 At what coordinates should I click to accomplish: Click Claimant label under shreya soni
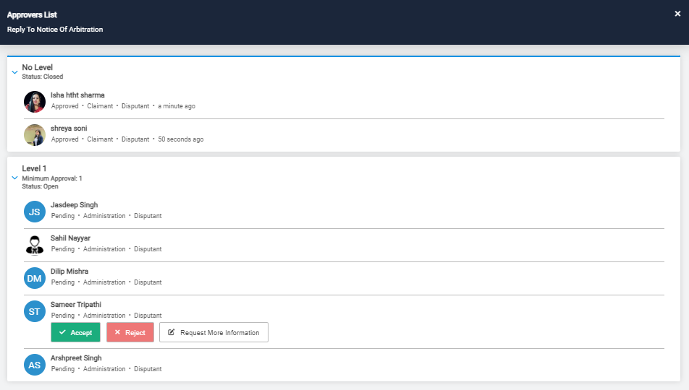[x=100, y=139]
